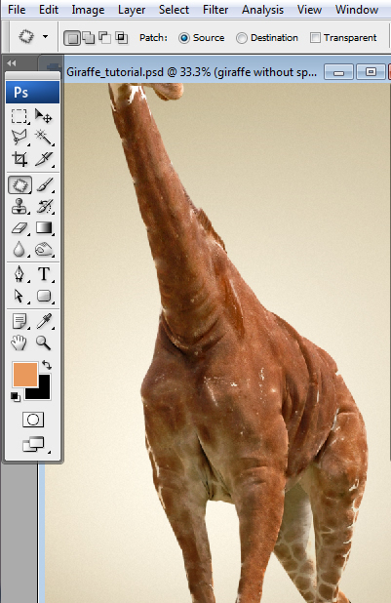Select the Move tool
Screen dimensions: 391x603
(44, 116)
